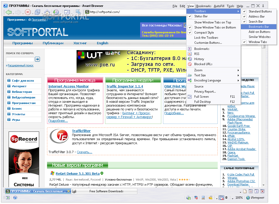
Task: Toggle Compact Style option
Action: [213, 33]
